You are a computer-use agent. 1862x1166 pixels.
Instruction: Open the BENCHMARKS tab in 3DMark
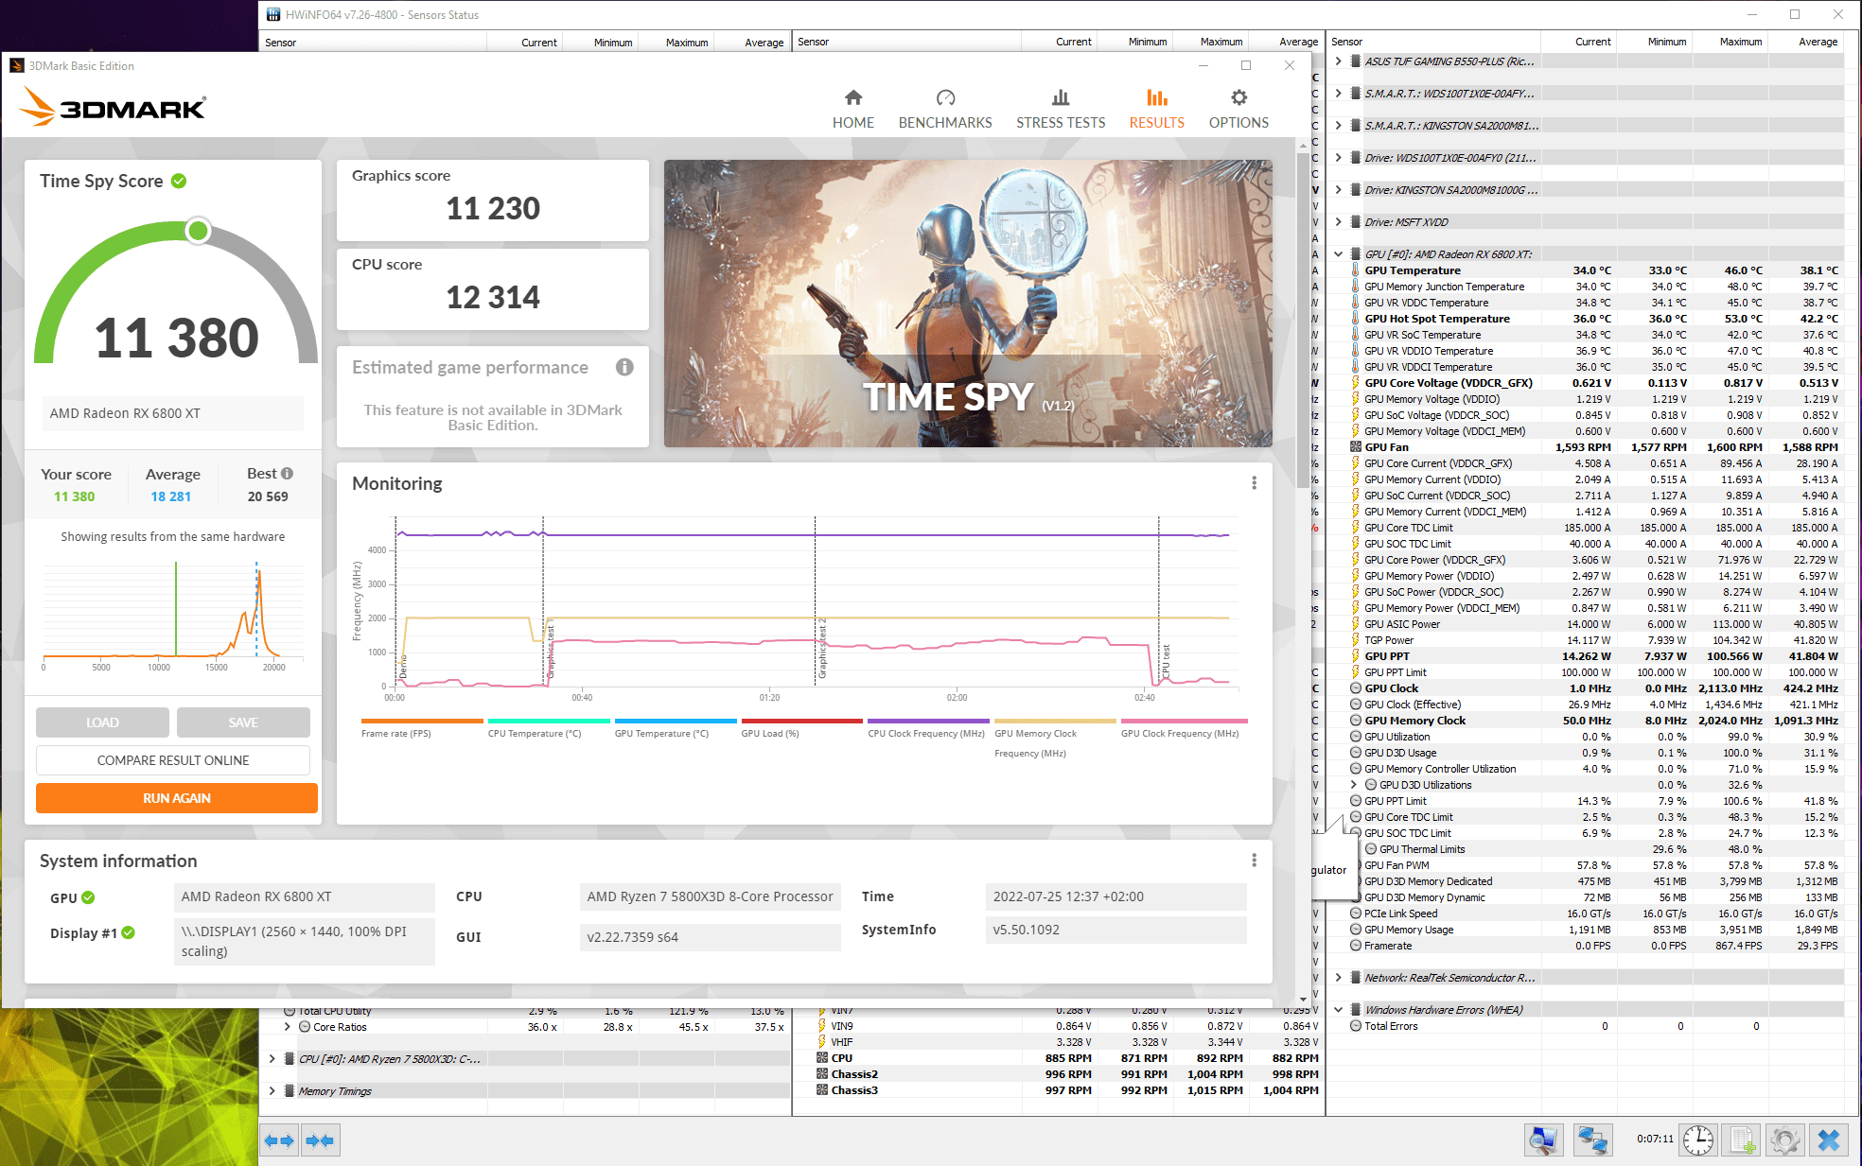[x=944, y=109]
